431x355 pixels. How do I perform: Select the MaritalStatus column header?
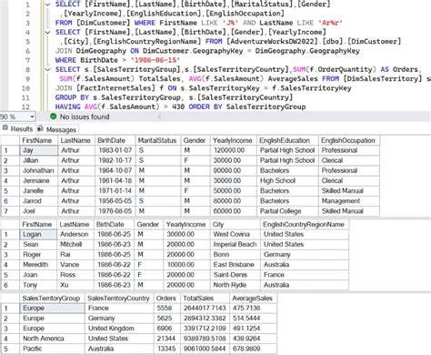click(x=157, y=140)
